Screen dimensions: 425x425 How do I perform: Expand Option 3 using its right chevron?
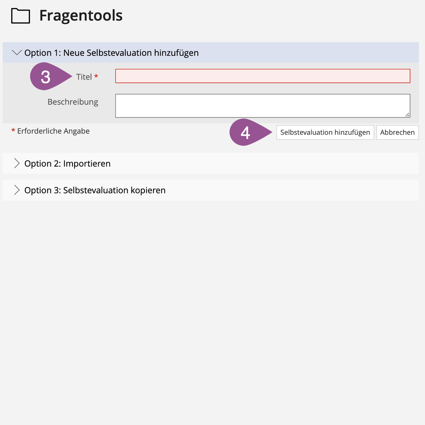tap(17, 190)
